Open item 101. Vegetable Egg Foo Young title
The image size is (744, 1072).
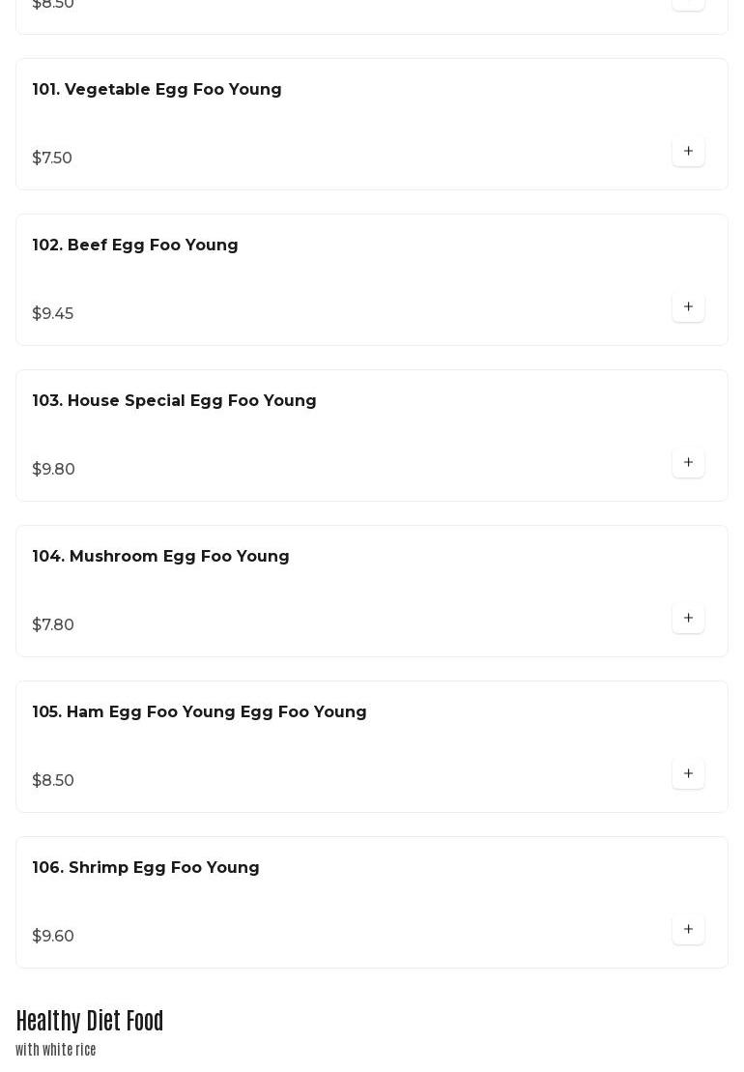coord(157,90)
